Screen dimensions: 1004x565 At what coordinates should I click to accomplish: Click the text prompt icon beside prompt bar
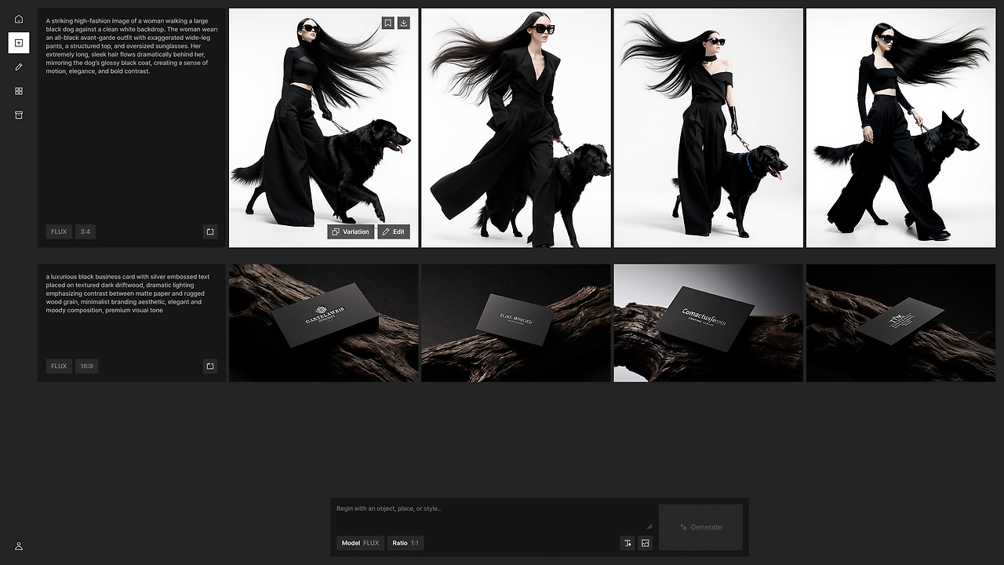click(627, 543)
